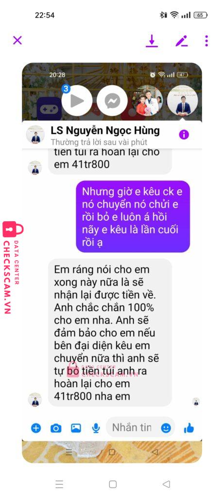Open the photo gallery icon
This screenshot has height=498, width=224.
(x=76, y=428)
